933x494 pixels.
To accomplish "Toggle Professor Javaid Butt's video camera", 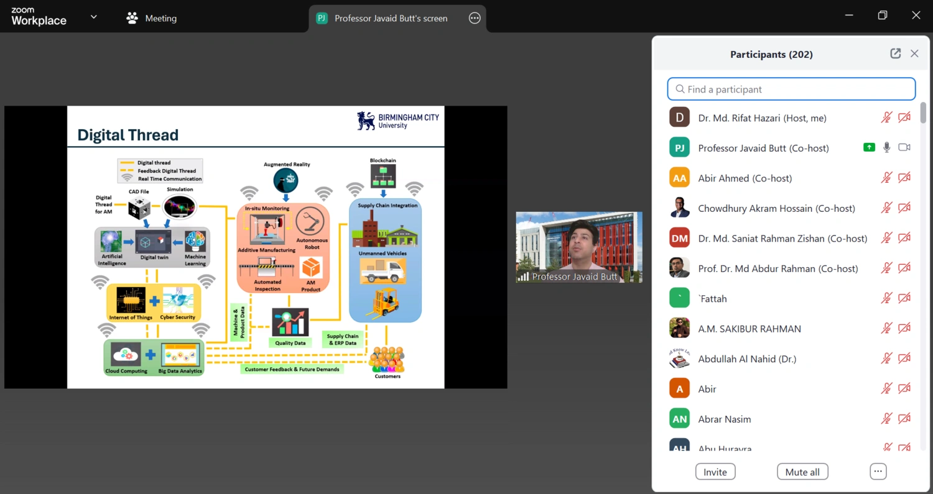I will [904, 147].
